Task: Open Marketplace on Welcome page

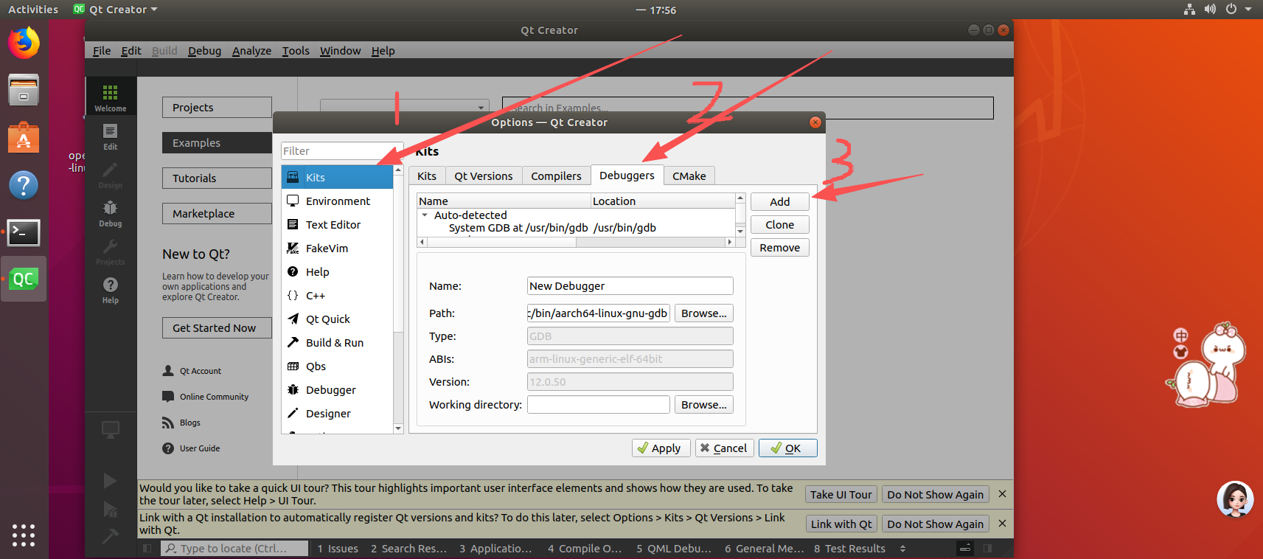Action: (217, 213)
